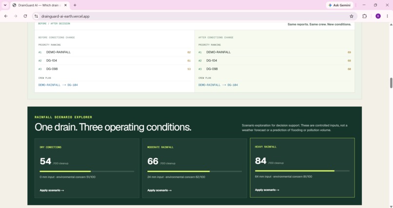Select the 'Dry Conditions' card label
This screenshot has height=208, width=393.
50,147
